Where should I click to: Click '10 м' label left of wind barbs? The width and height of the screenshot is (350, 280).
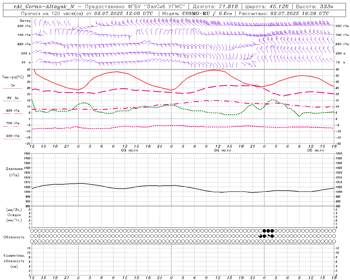click(x=26, y=62)
